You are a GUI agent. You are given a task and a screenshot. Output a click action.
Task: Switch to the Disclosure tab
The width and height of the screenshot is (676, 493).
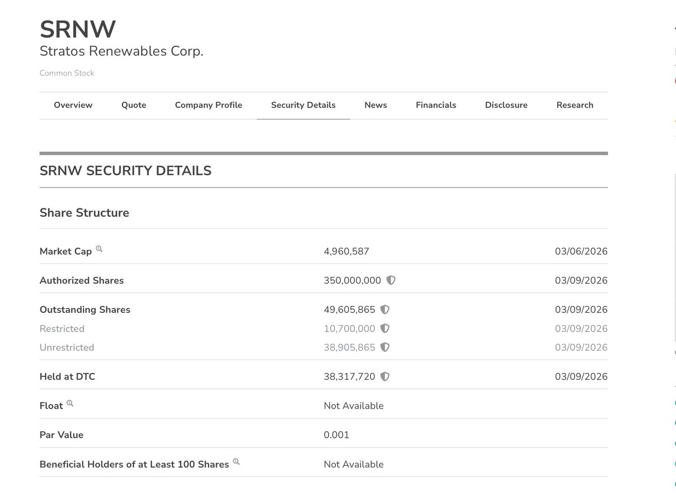506,105
